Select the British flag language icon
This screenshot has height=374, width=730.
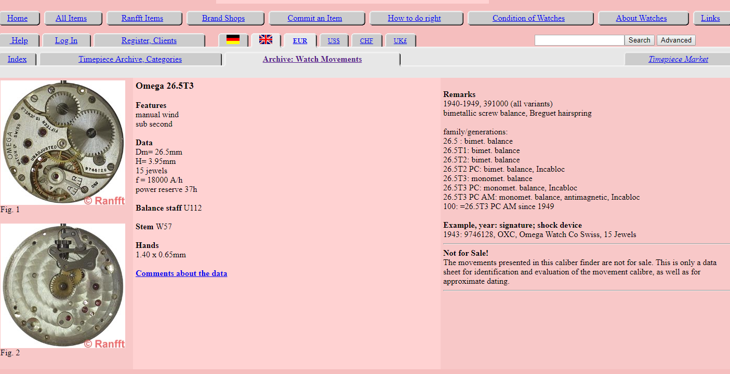coord(266,39)
